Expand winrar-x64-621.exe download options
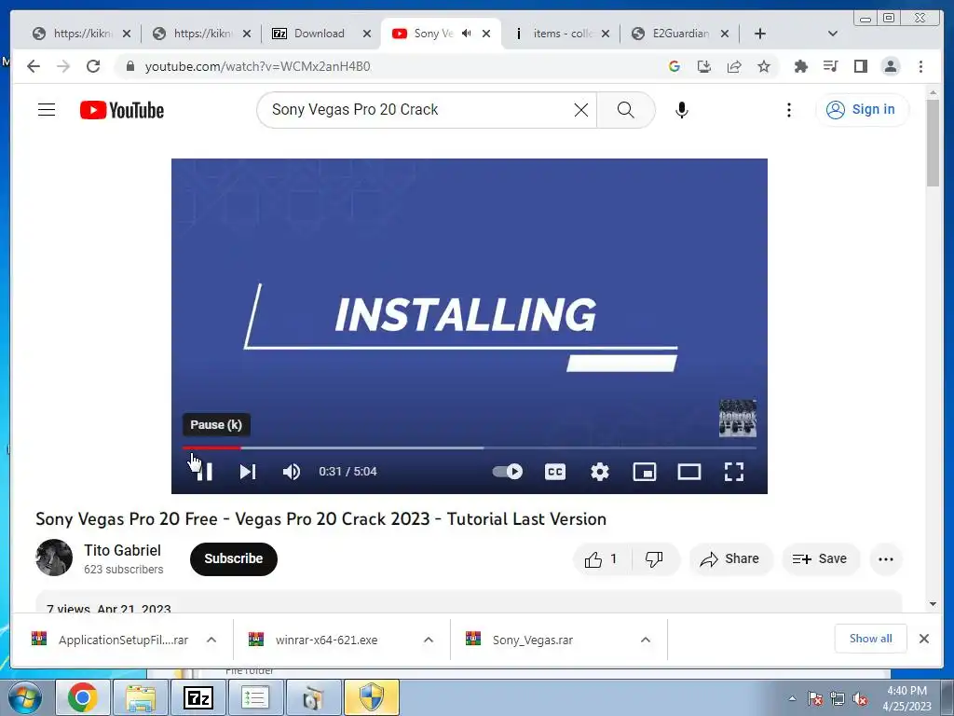The height and width of the screenshot is (716, 954). point(429,640)
